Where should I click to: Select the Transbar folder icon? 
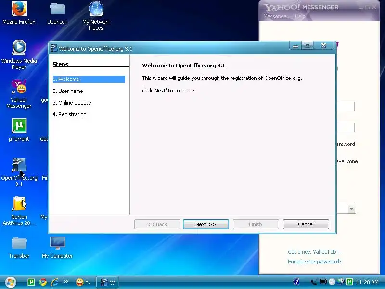coord(19,248)
